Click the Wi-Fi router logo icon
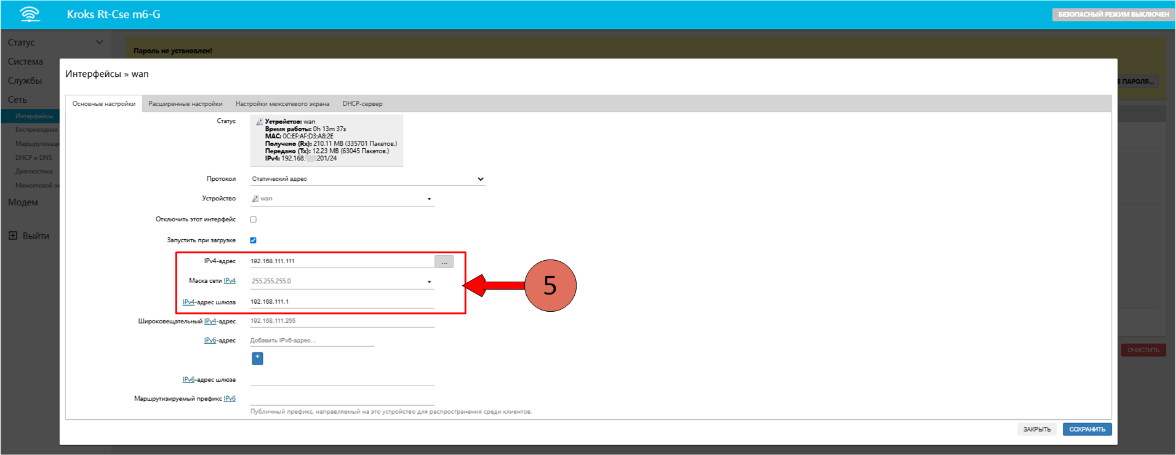 pyautogui.click(x=30, y=14)
